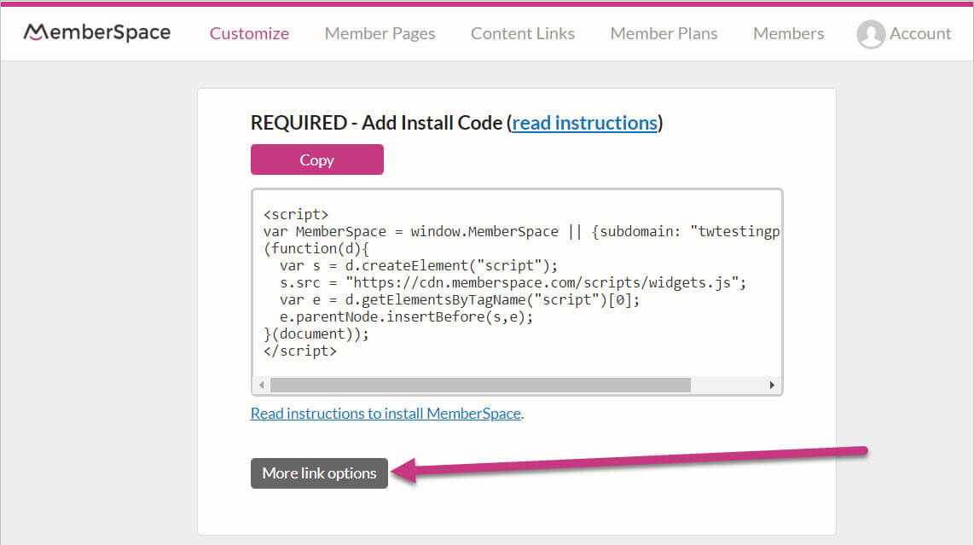Click the code box left scroll arrow
Image resolution: width=974 pixels, height=545 pixels.
(x=262, y=386)
